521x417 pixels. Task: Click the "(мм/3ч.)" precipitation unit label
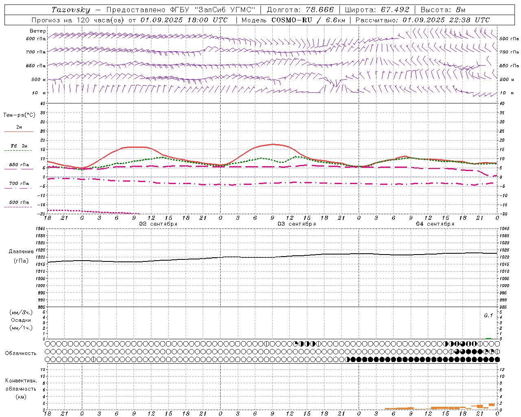[x=21, y=312]
